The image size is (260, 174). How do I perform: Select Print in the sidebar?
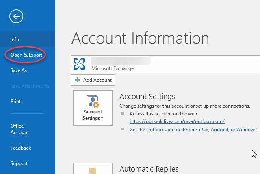point(27,101)
